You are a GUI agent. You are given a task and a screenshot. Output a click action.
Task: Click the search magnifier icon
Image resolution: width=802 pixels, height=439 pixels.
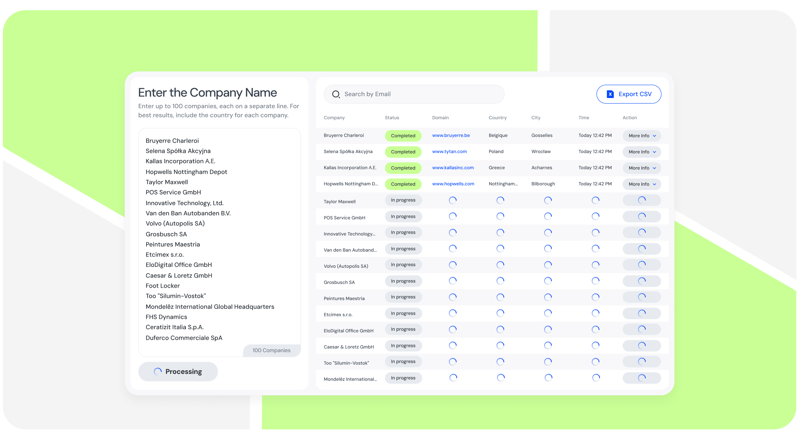pyautogui.click(x=336, y=94)
